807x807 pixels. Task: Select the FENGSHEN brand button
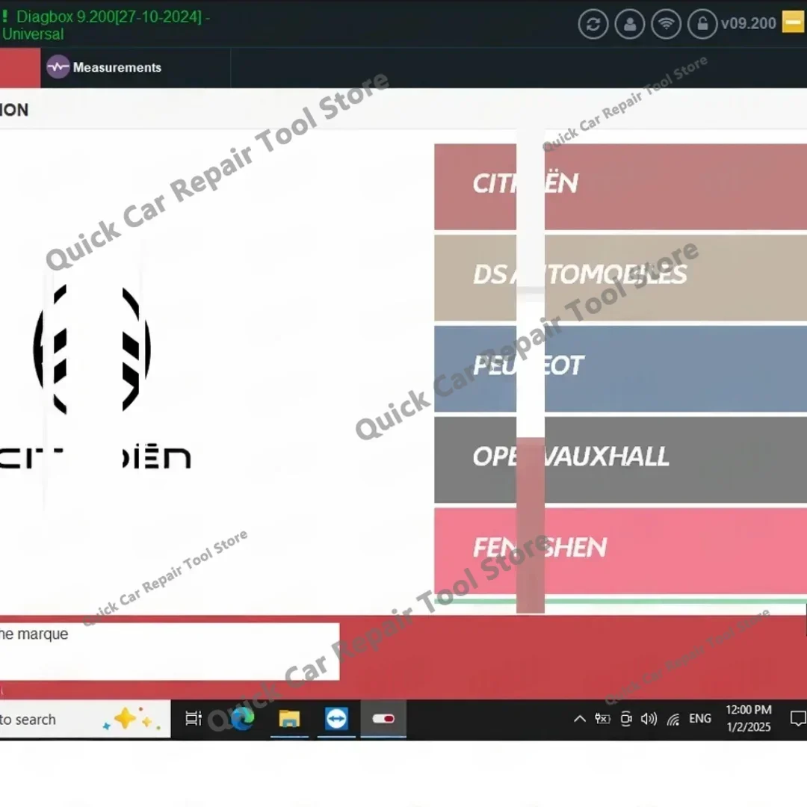tap(620, 551)
